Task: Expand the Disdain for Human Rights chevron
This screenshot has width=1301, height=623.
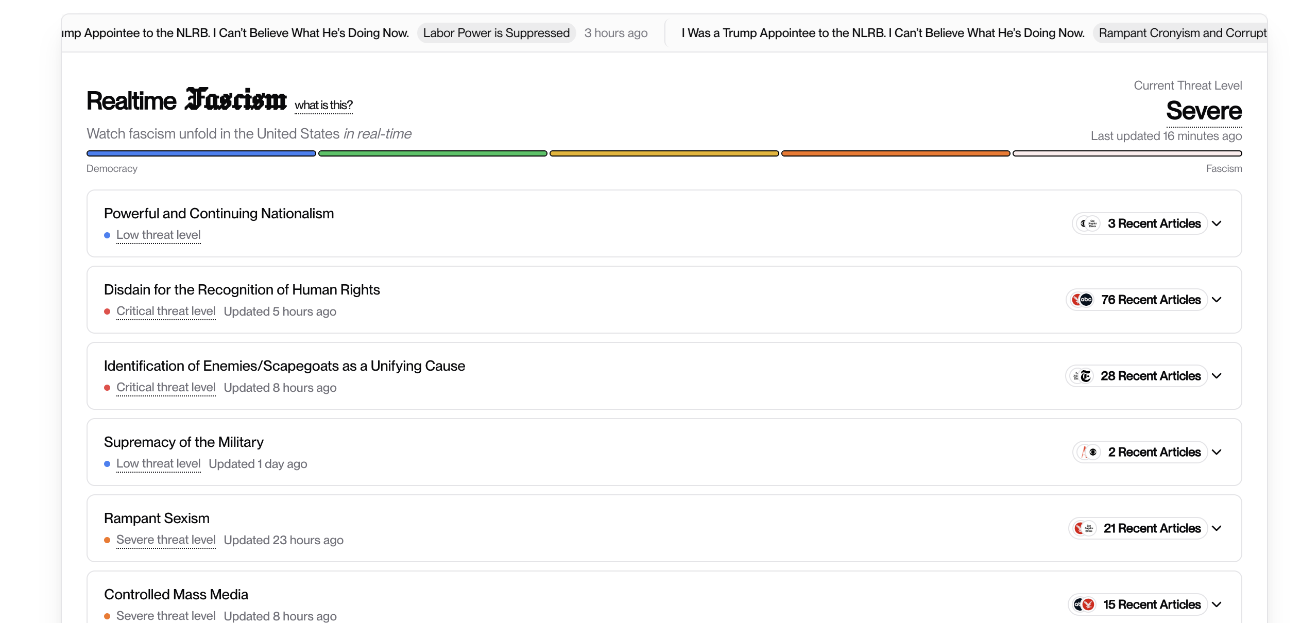Action: 1217,300
